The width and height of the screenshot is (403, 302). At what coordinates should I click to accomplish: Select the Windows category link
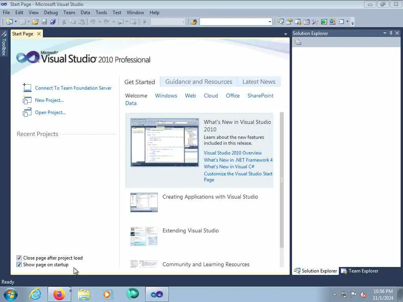click(x=166, y=96)
